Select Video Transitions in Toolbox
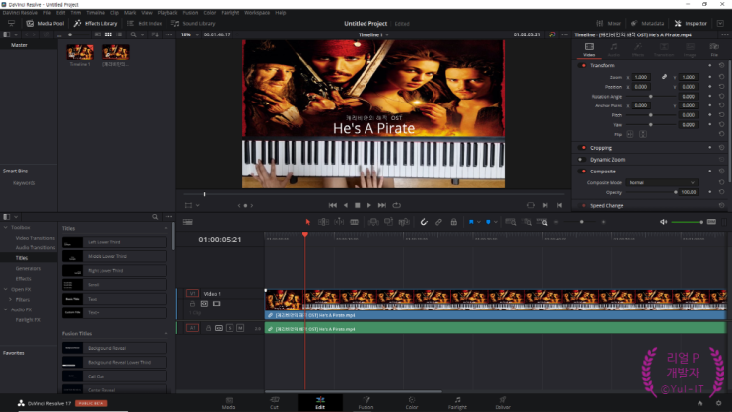Screen dimensions: 732x412 click(35, 238)
